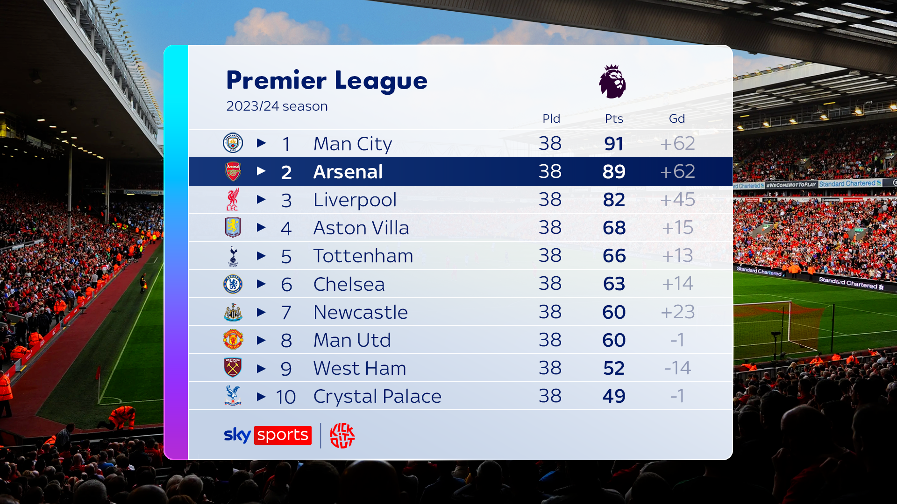Select the Gd column header
897x504 pixels.
tap(676, 119)
